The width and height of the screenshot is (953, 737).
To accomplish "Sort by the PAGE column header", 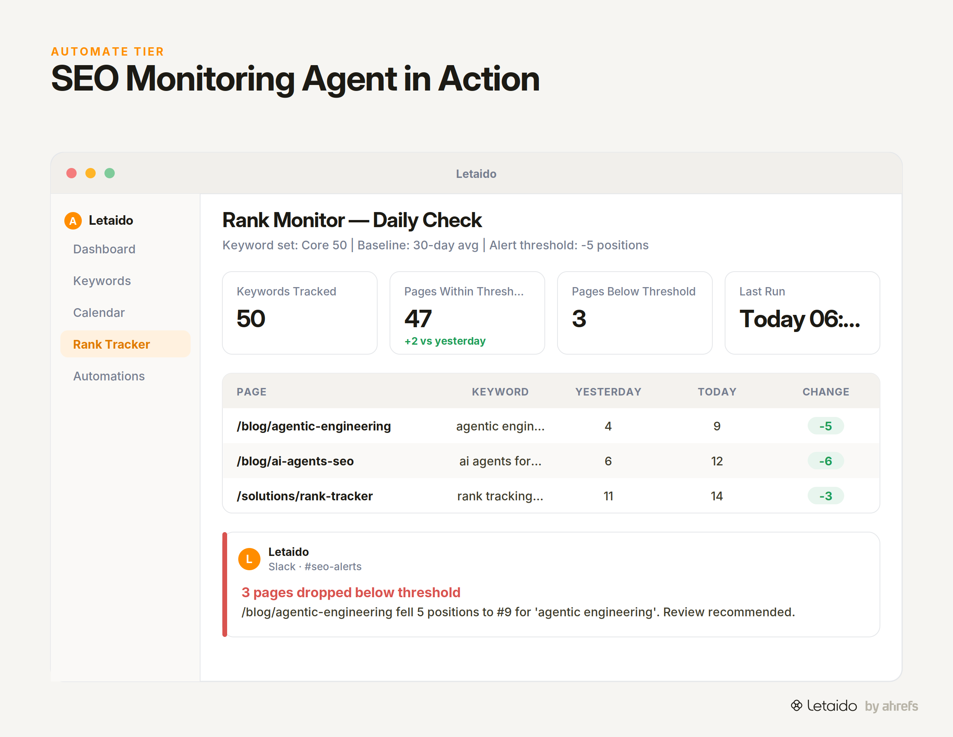I will coord(251,392).
